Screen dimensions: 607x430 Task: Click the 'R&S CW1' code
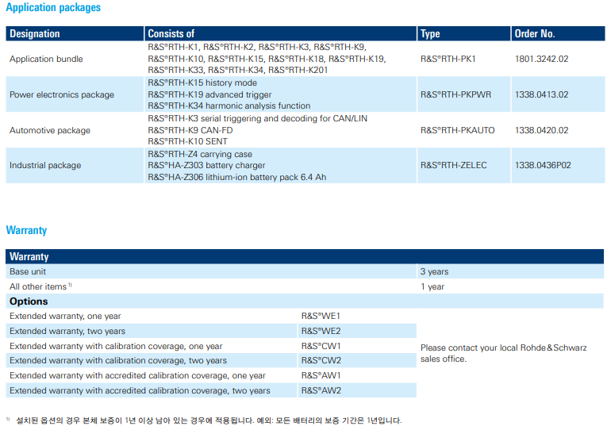pos(321,347)
